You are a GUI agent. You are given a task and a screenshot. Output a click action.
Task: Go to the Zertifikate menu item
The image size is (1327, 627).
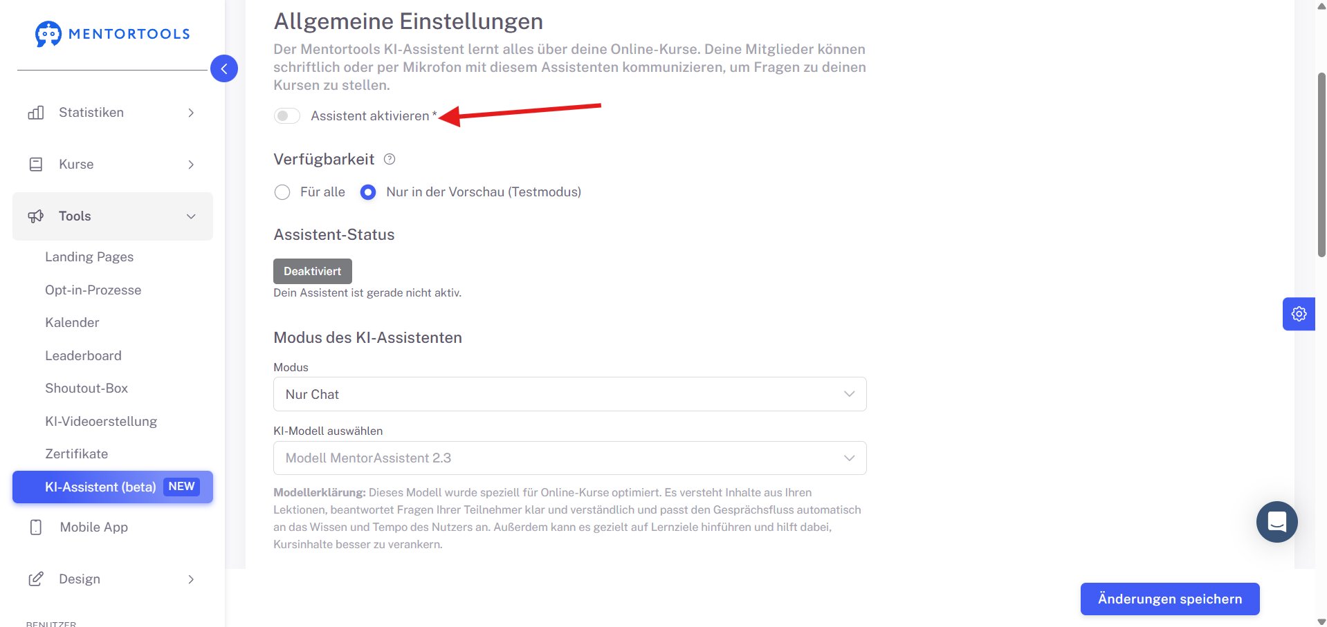pyautogui.click(x=77, y=454)
